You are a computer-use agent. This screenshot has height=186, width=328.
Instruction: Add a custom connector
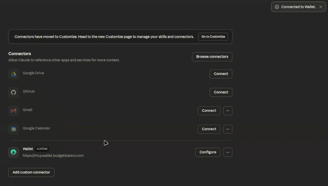click(x=31, y=172)
